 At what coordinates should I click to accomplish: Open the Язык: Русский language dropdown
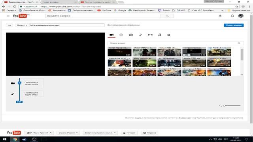39,133
